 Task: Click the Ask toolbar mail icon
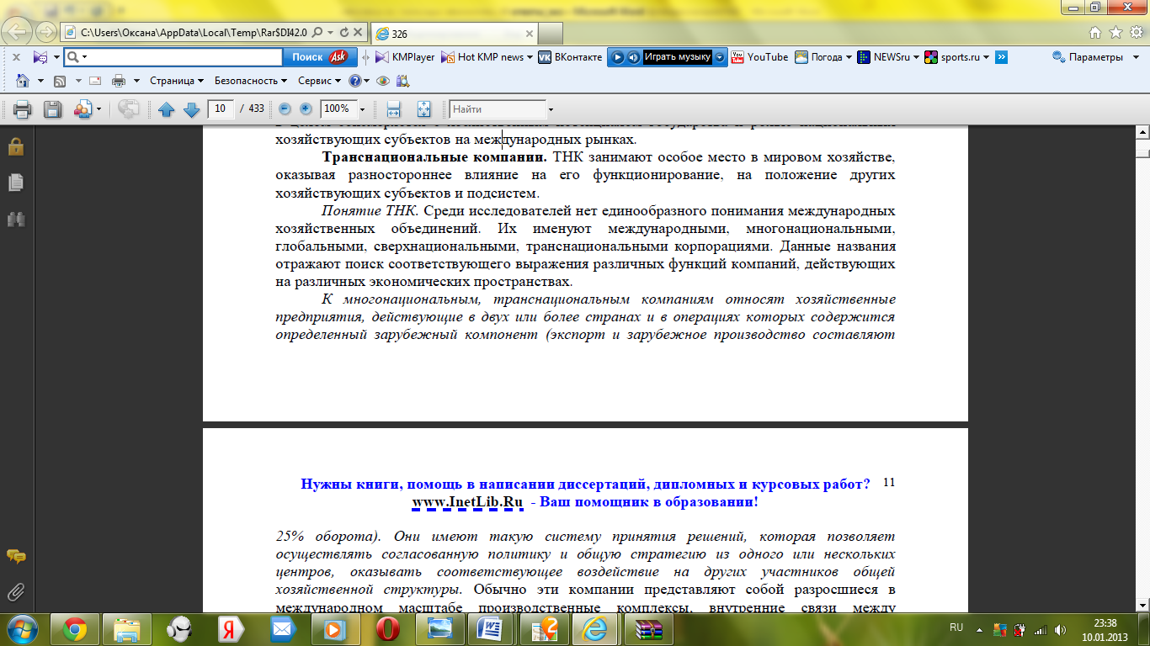click(40, 57)
